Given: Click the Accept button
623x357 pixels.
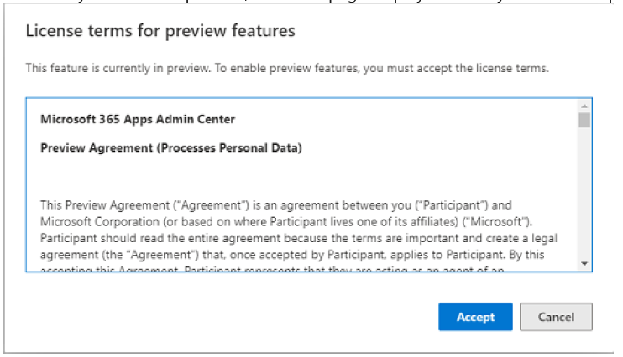Looking at the screenshot, I should pos(475,317).
